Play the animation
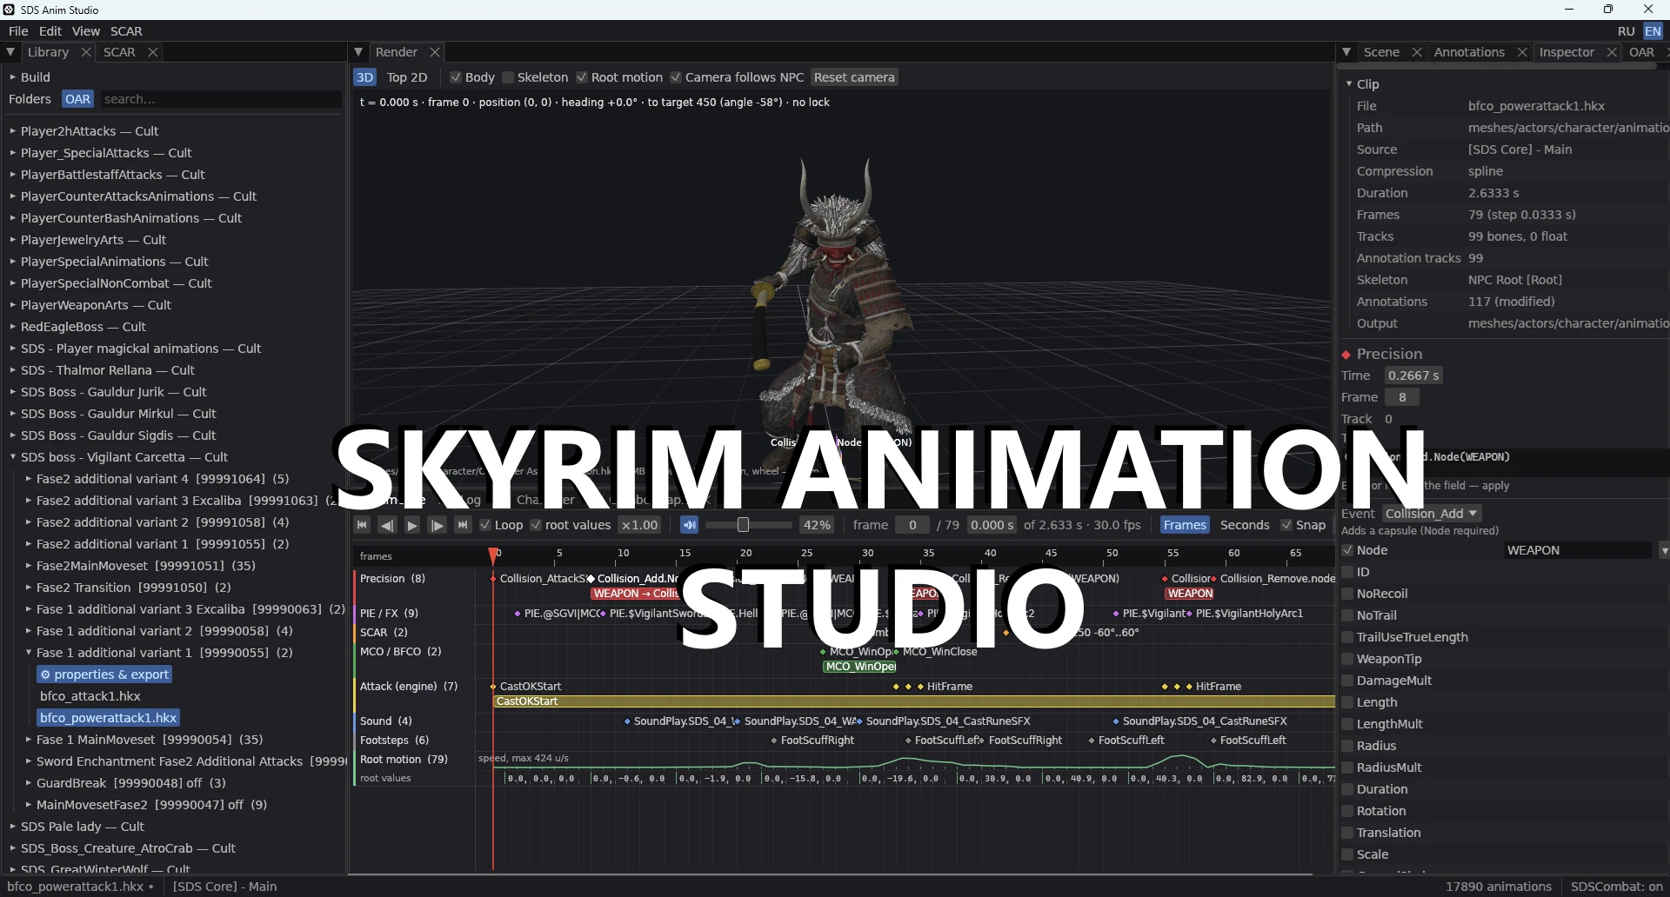 click(412, 525)
